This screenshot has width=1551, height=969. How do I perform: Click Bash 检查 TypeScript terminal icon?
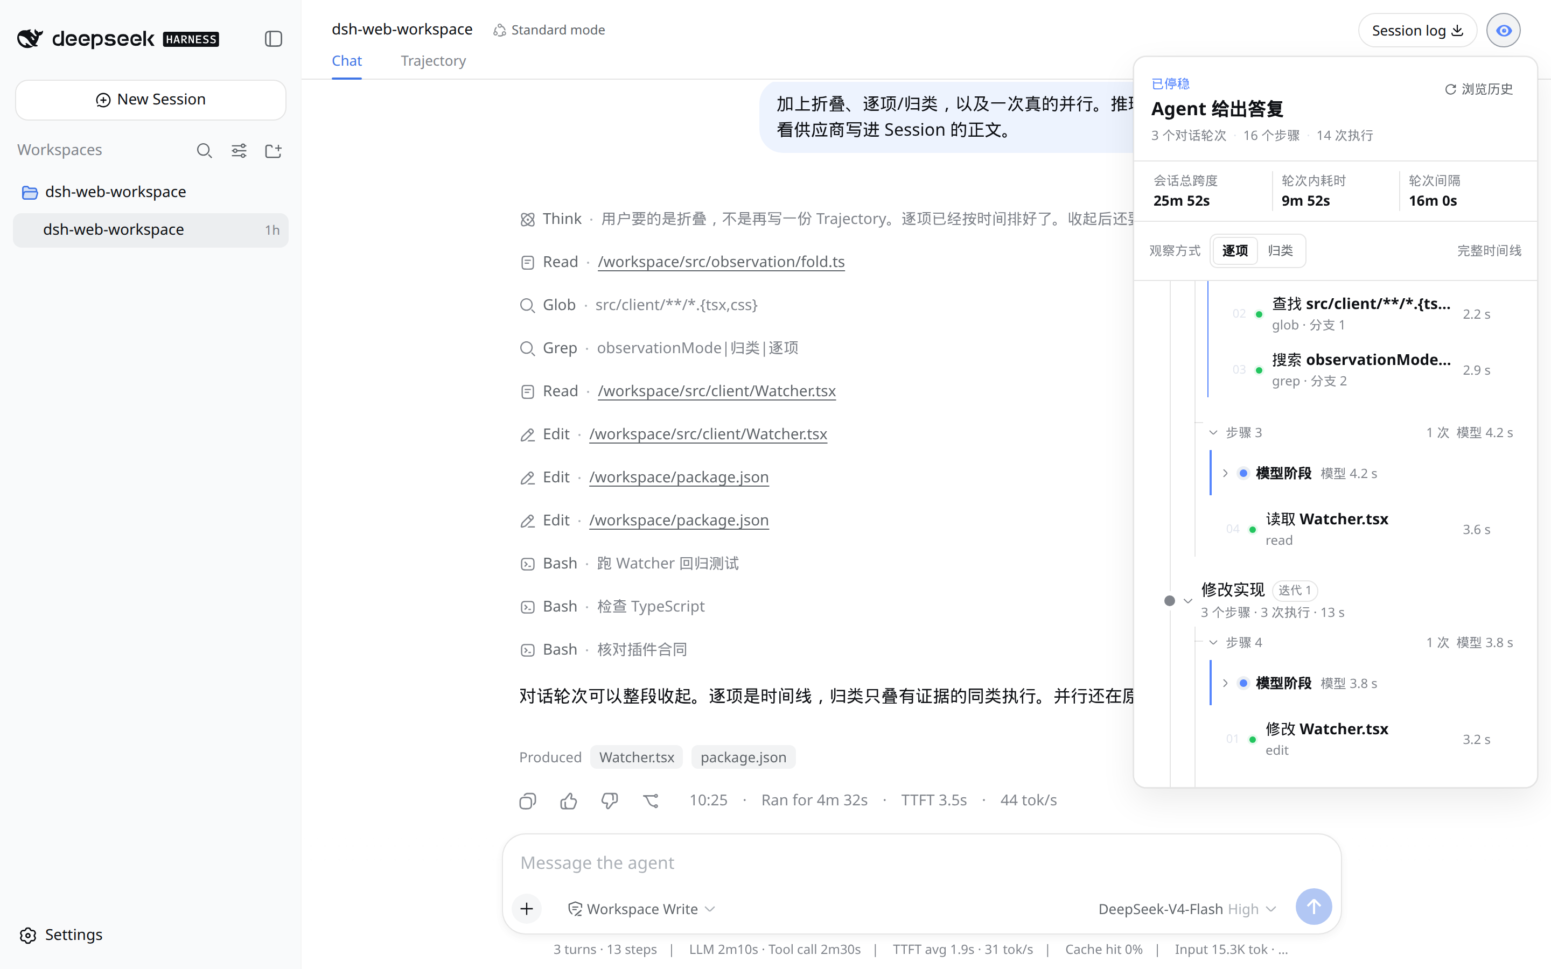pos(527,608)
